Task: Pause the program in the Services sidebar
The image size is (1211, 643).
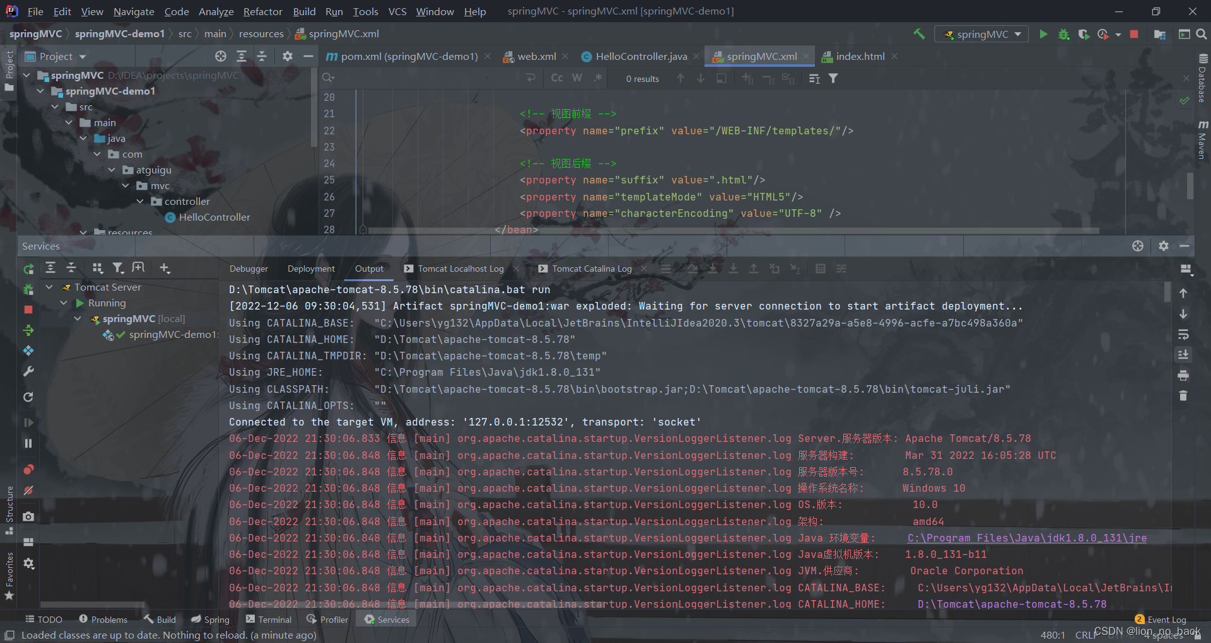Action: pos(28,443)
